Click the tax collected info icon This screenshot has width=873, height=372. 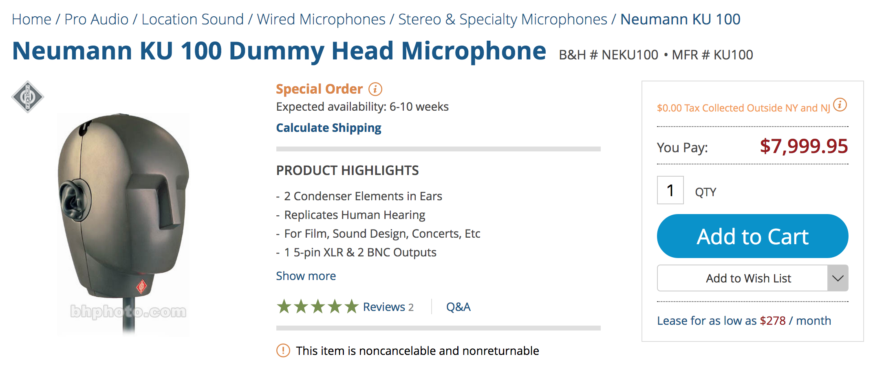(x=840, y=105)
